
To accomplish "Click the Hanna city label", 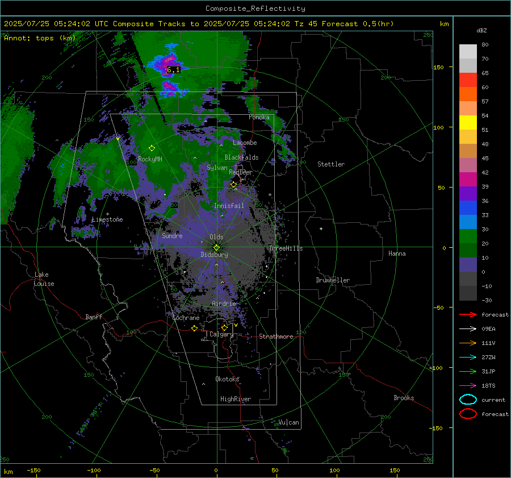I will [x=397, y=253].
